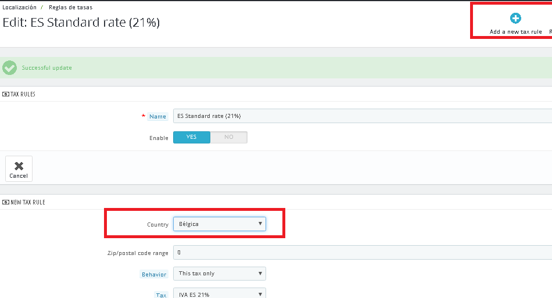
Task: Click the Edit: ES Standard rate page title
Action: tap(81, 23)
